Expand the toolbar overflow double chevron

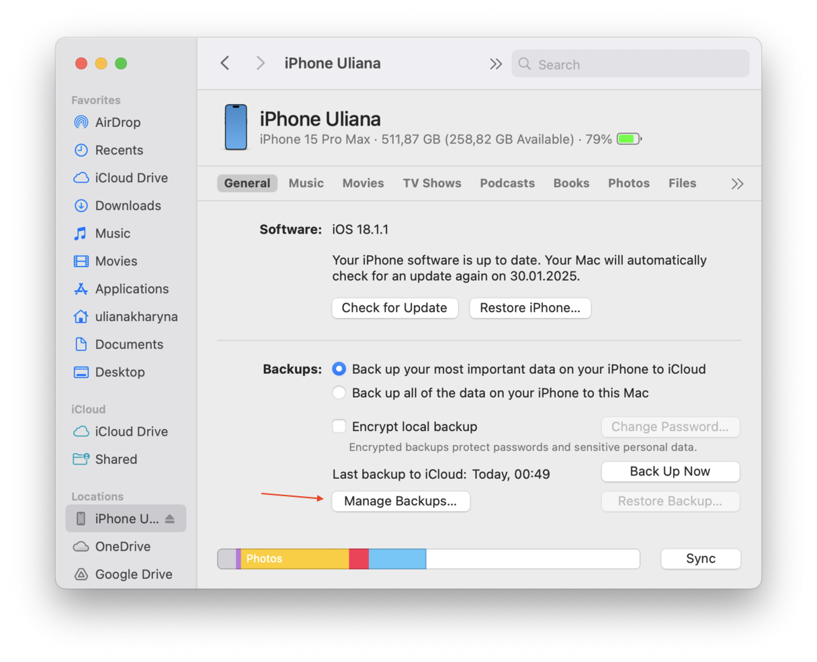pyautogui.click(x=496, y=64)
